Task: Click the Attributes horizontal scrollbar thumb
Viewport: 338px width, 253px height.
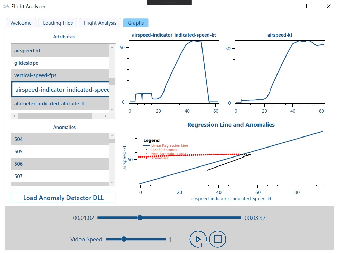Action: pos(55,116)
